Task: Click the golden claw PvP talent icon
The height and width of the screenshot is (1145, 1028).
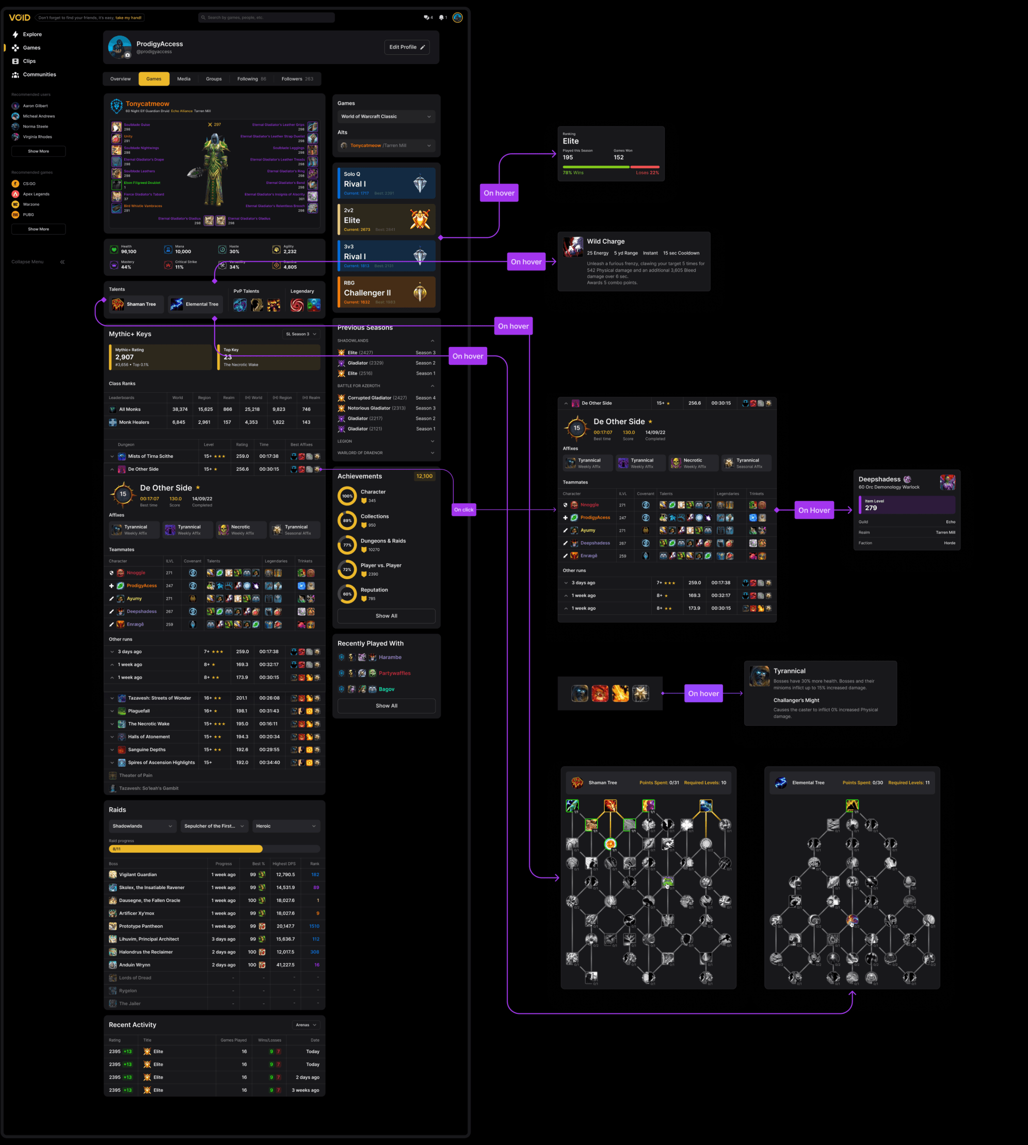Action: (x=257, y=305)
